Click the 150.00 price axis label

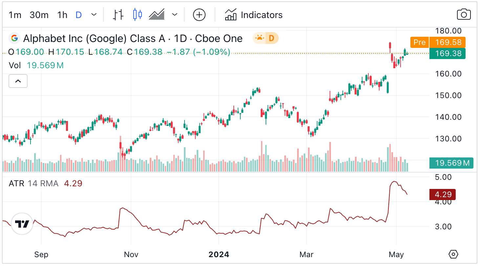(448, 95)
